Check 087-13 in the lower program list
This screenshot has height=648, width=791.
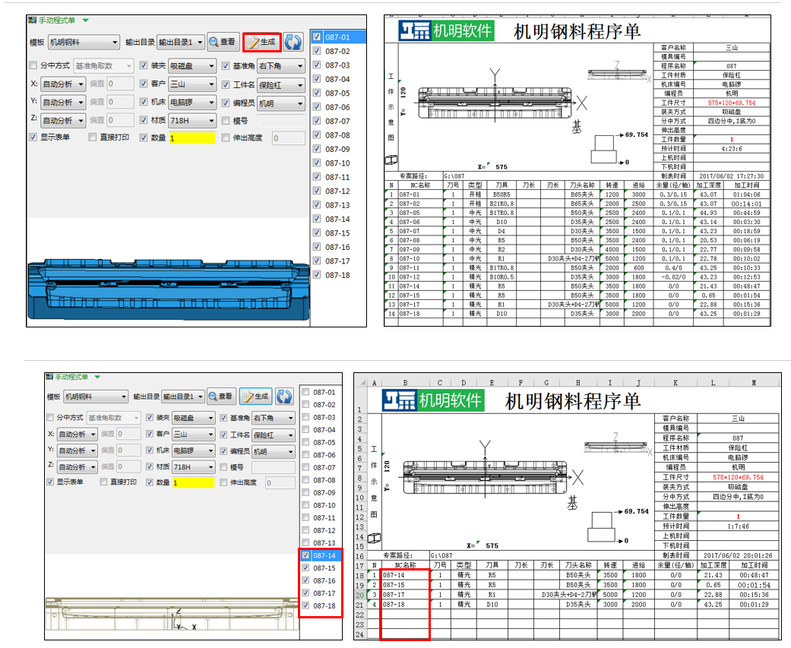(x=305, y=543)
